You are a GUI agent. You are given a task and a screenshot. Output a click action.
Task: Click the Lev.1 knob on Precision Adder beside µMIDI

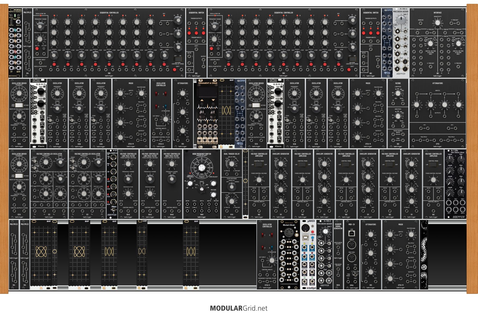click(x=325, y=232)
